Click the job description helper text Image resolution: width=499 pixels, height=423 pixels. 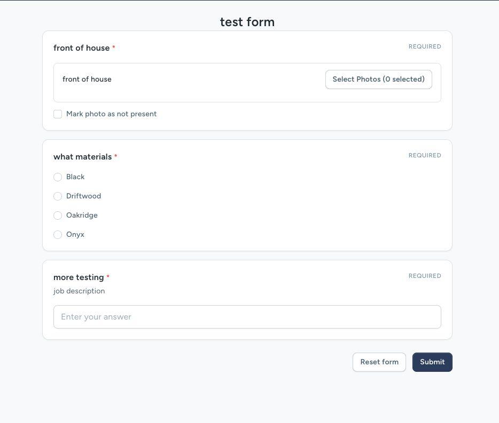pos(79,291)
